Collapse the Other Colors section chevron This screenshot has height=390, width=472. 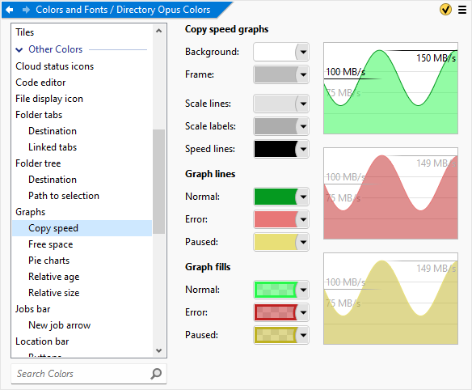point(19,49)
